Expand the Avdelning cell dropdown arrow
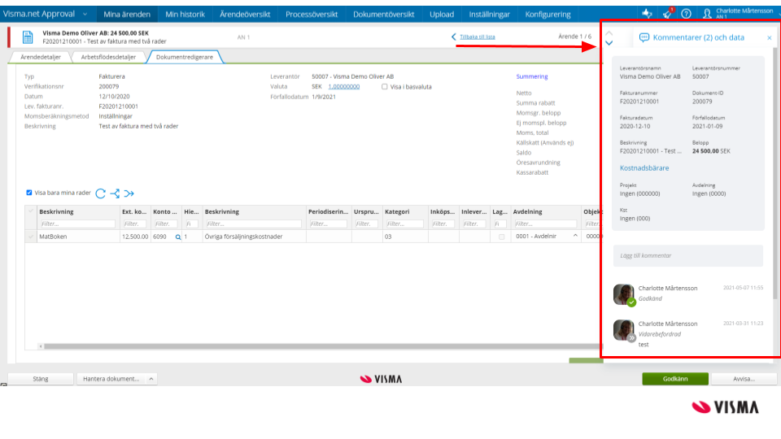This screenshot has height=439, width=781. coord(575,236)
